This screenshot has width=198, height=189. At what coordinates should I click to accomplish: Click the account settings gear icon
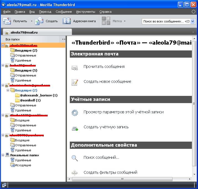75,113
